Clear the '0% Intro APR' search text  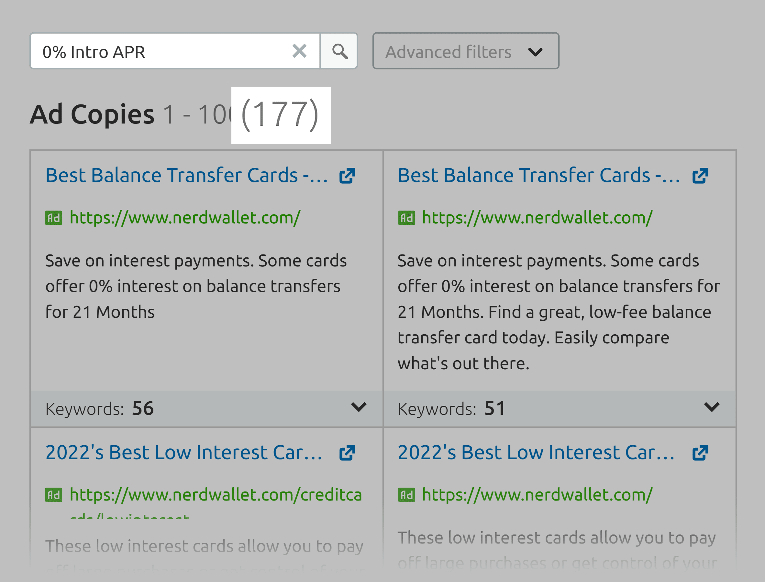tap(299, 51)
